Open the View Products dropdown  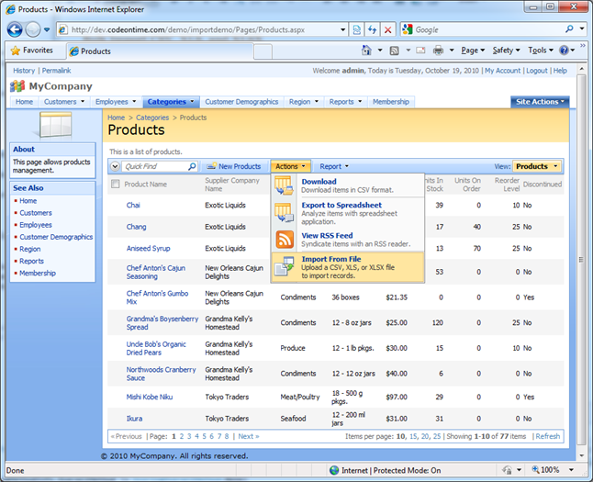[x=537, y=166]
